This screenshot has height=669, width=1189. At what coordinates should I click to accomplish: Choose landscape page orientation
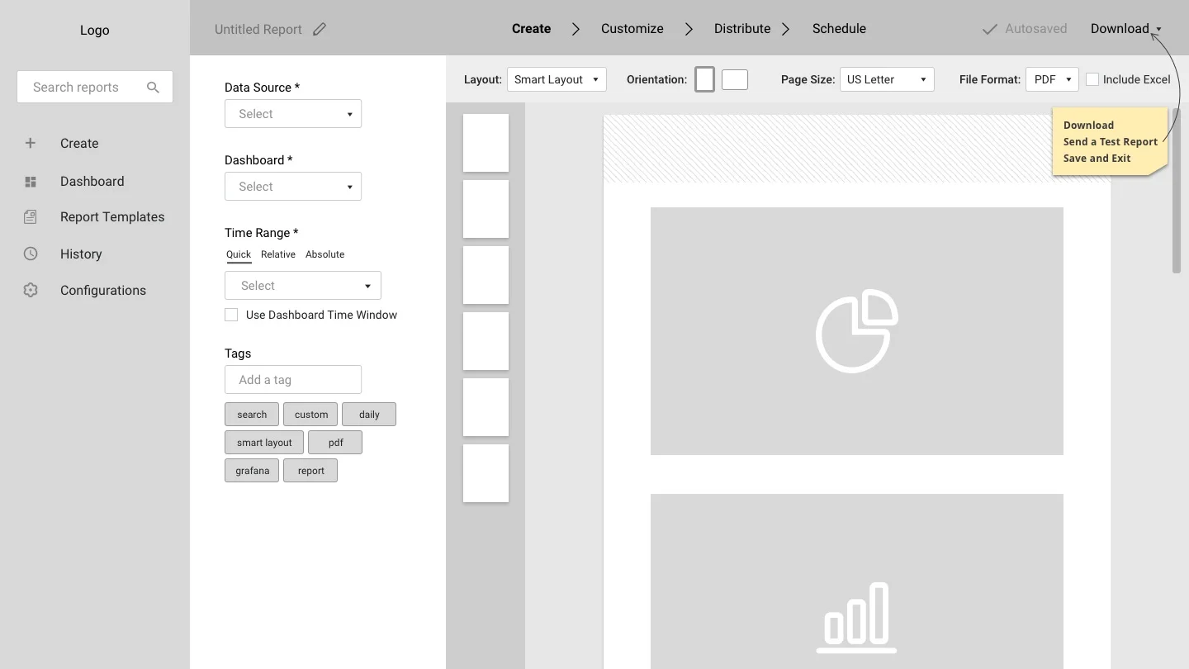pyautogui.click(x=735, y=79)
